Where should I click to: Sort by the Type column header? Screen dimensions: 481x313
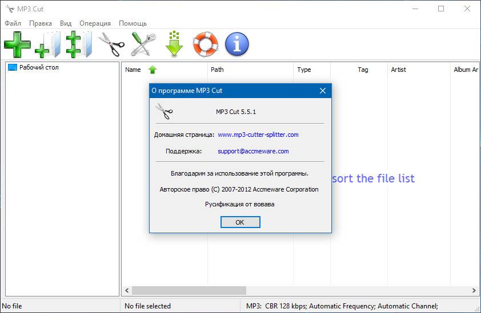(304, 70)
